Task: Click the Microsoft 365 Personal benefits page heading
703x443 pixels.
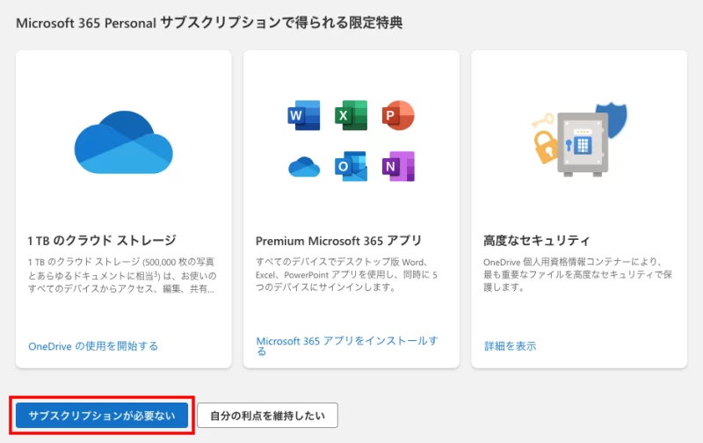Action: [x=209, y=23]
